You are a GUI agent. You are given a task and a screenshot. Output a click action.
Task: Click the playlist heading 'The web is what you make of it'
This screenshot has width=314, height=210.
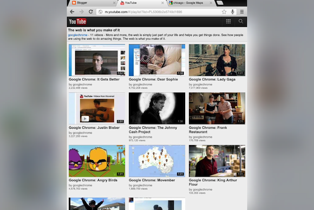coord(94,30)
